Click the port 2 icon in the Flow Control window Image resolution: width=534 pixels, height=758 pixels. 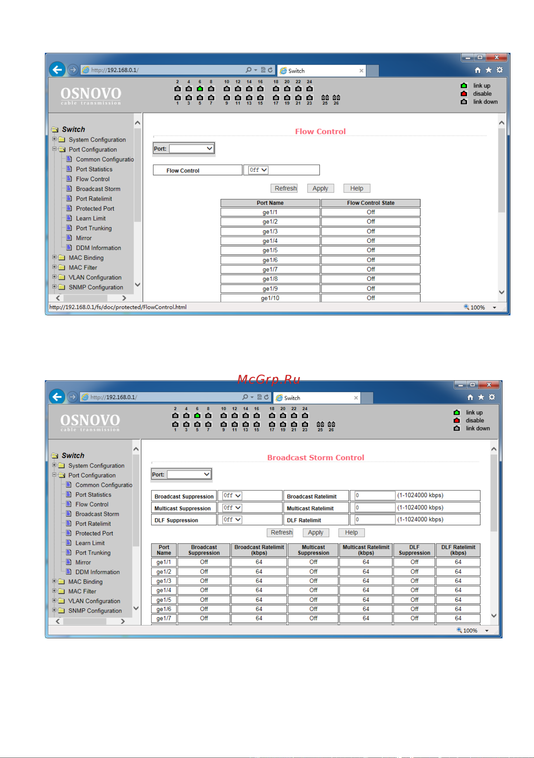pyautogui.click(x=177, y=88)
